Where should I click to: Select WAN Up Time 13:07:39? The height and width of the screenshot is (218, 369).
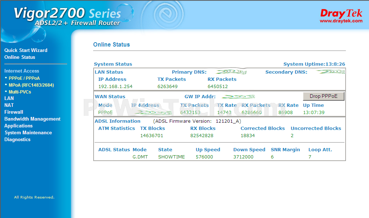click(314, 112)
